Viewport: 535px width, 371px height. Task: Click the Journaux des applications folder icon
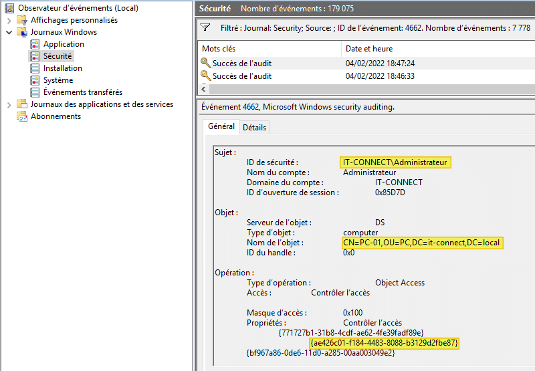(x=22, y=104)
